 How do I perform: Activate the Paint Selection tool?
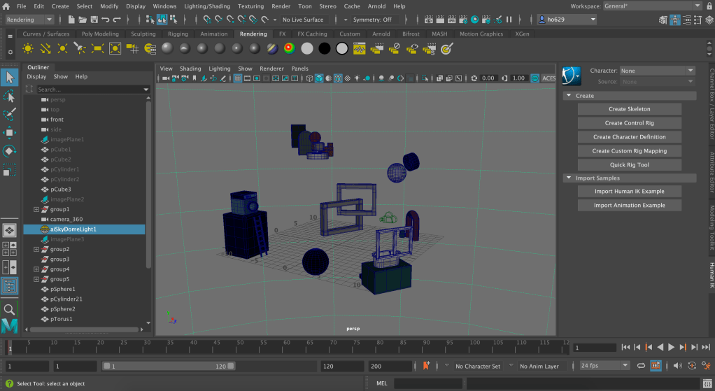pos(10,113)
